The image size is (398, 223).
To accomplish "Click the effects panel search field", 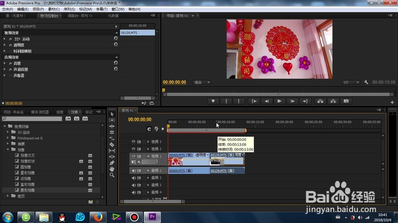I will 32,119.
